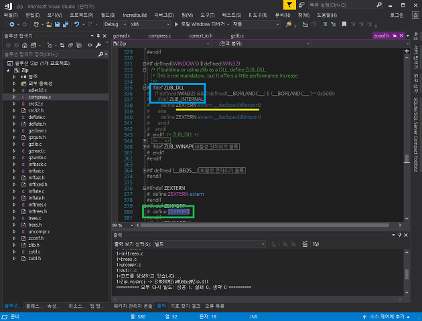The height and width of the screenshot is (321, 422).
Task: Click View Code brackets icon in Solution Explorer
Action: pos(90,45)
